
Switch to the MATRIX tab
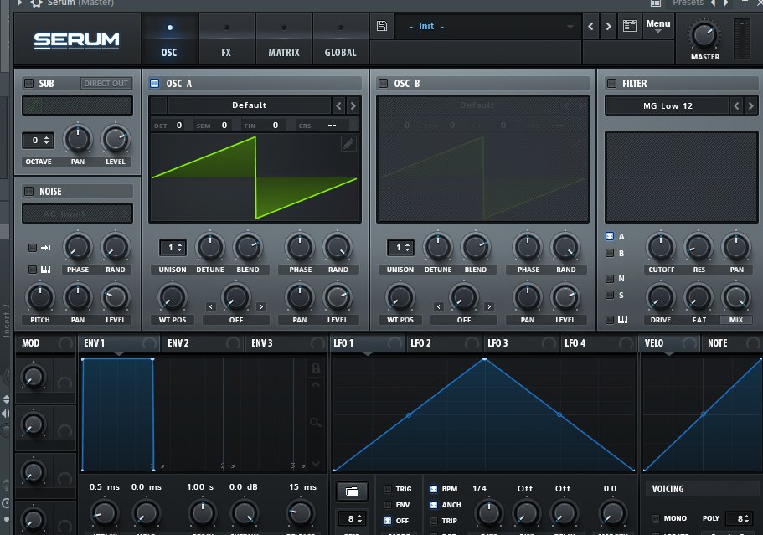(284, 40)
